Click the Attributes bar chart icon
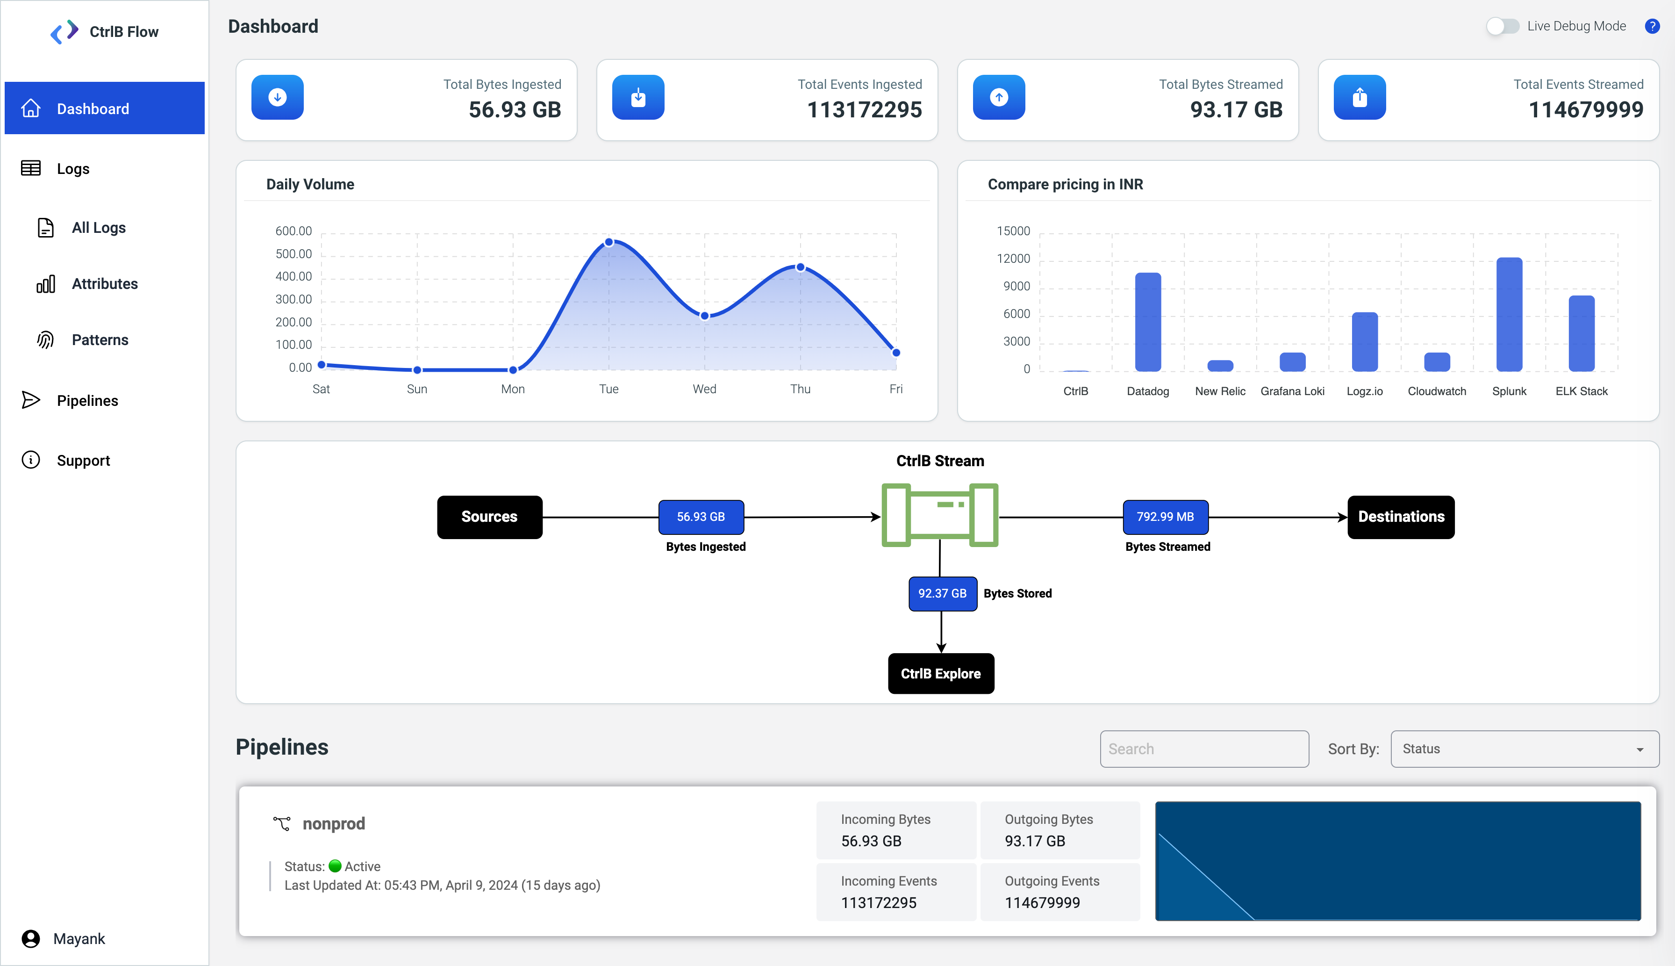The image size is (1675, 966). pos(45,284)
